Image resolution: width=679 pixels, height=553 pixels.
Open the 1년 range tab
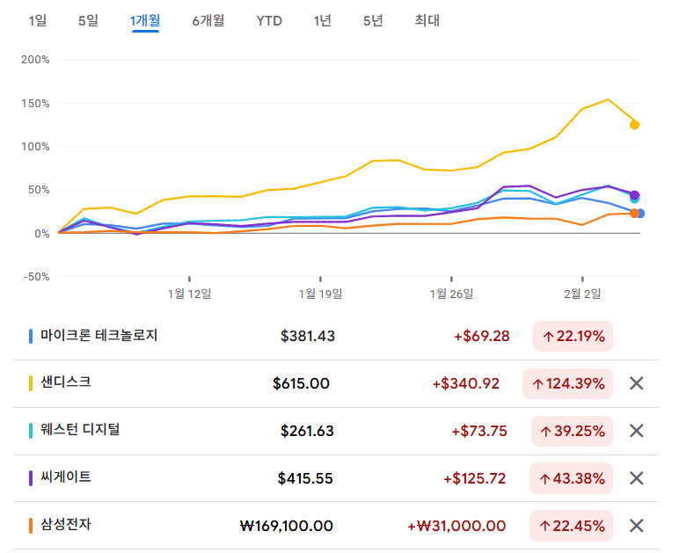click(323, 20)
